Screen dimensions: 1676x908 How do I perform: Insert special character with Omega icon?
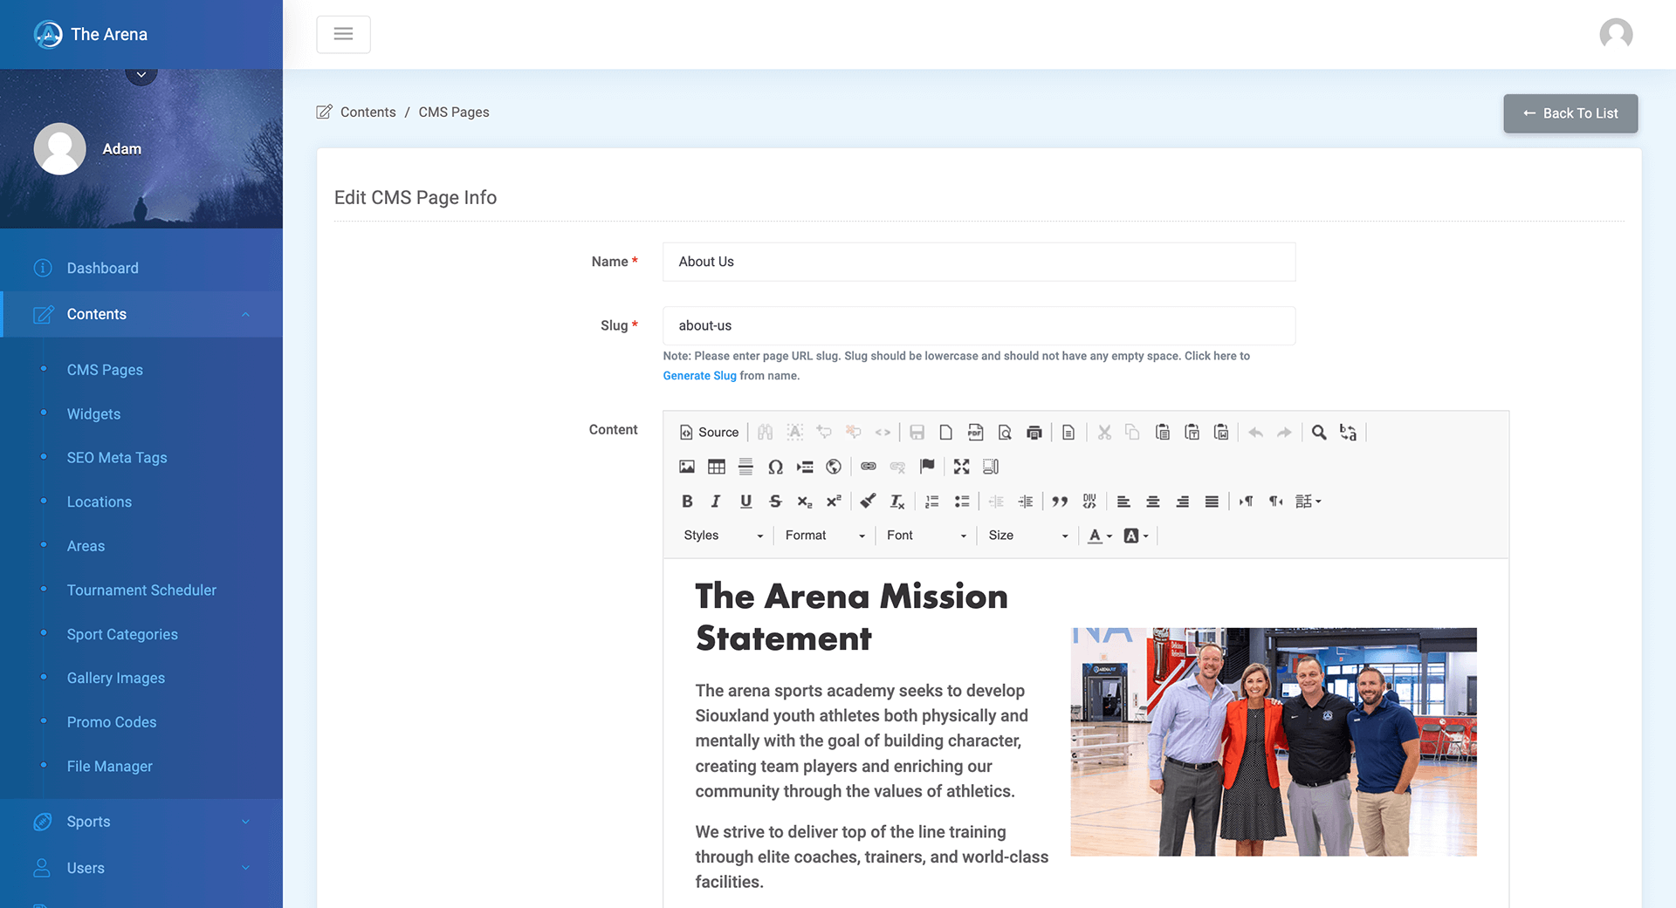click(x=775, y=467)
